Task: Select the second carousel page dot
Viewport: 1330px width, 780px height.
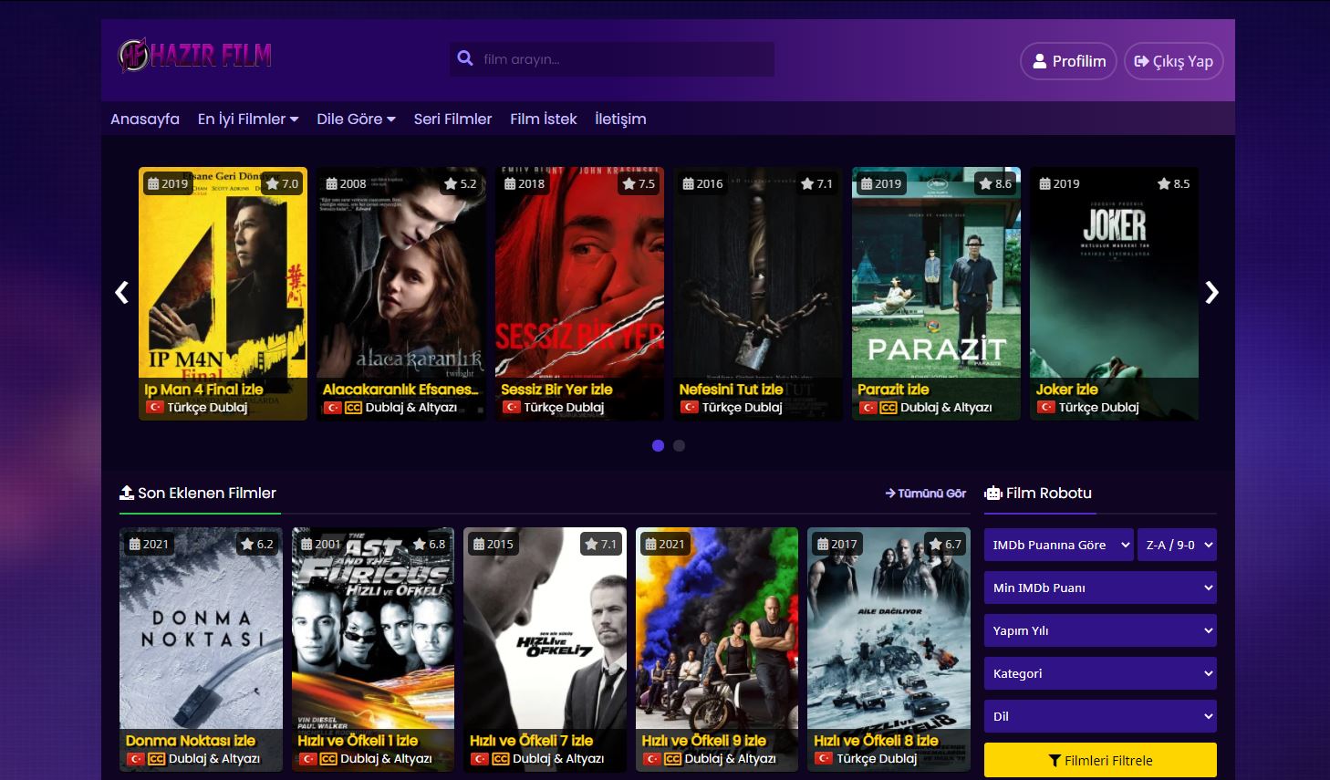Action: click(679, 446)
